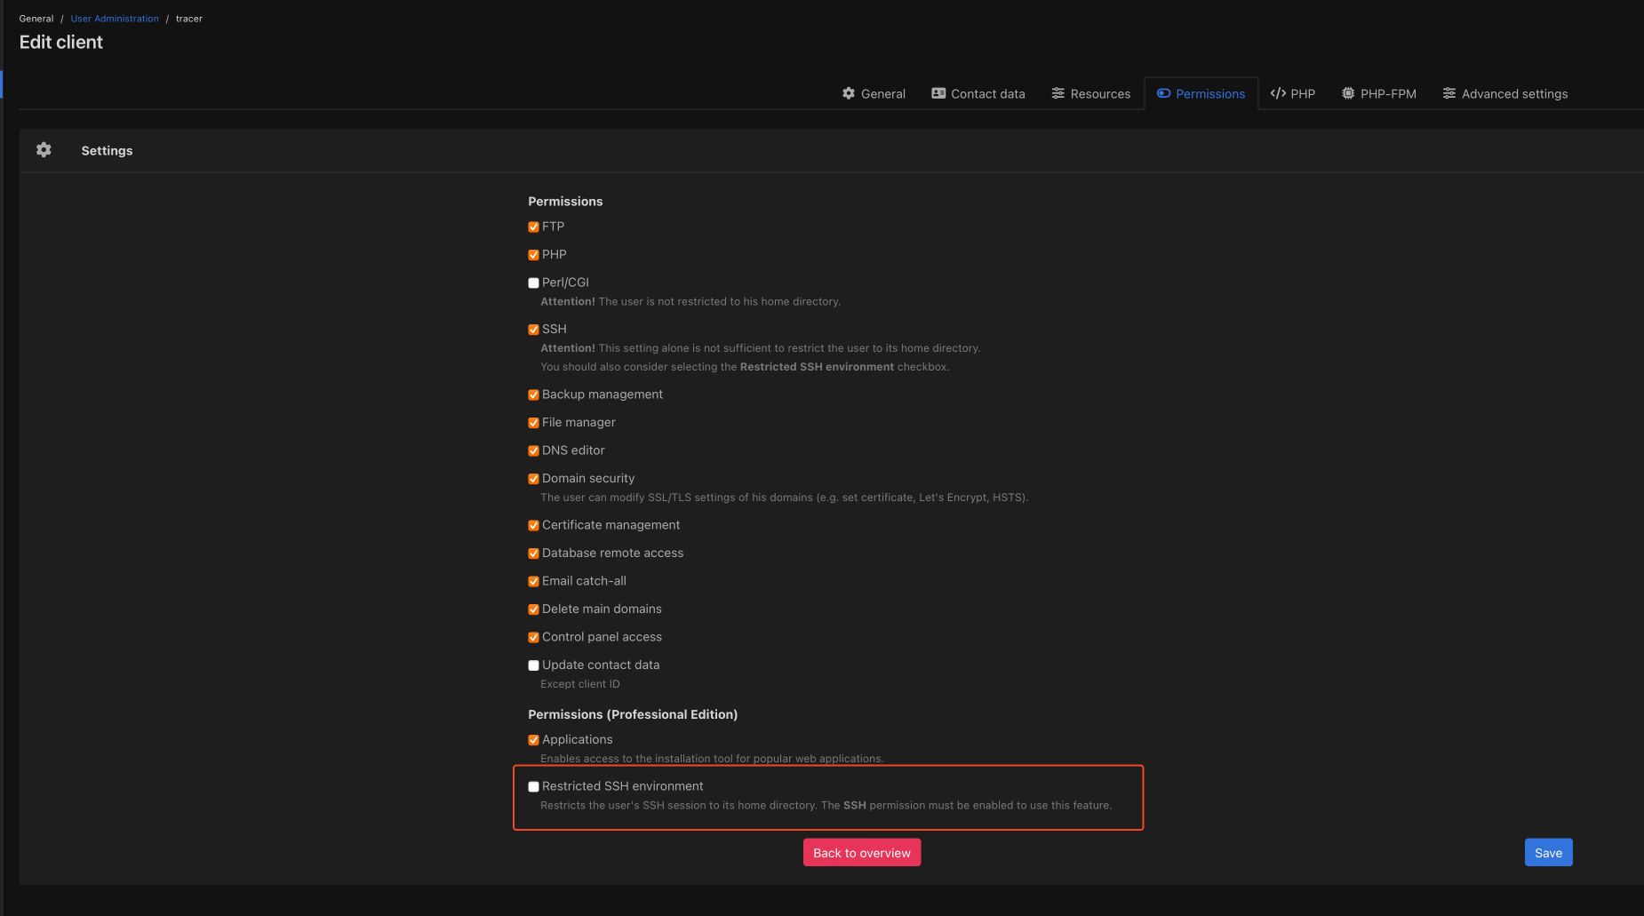
Task: Click the Resources sliders icon
Action: [1057, 93]
